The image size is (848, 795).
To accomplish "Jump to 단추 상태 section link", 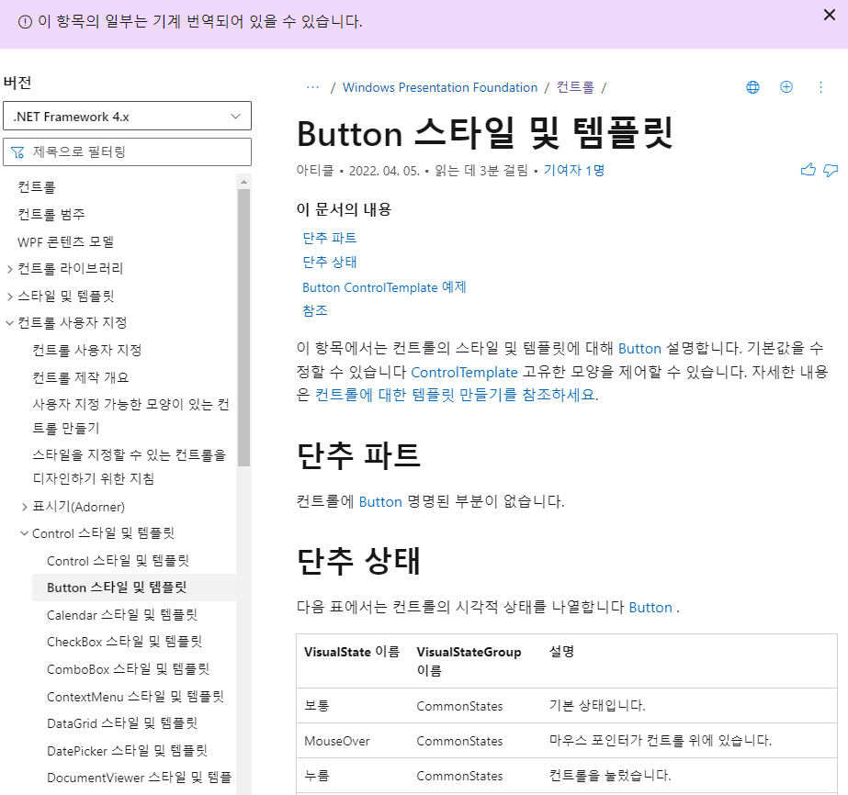I will (x=329, y=263).
